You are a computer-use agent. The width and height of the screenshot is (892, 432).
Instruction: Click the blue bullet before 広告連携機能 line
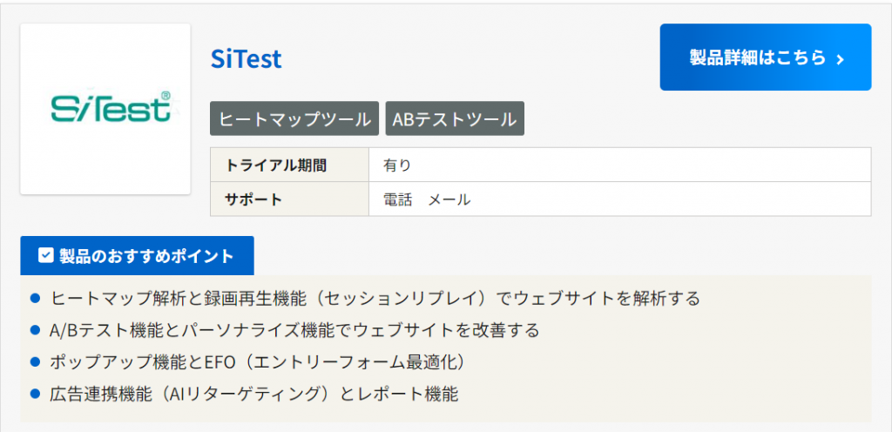36,393
